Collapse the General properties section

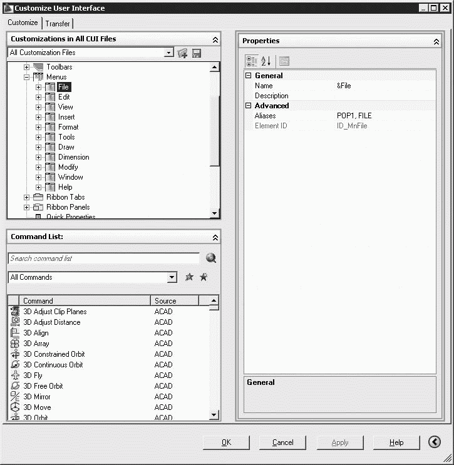[248, 76]
